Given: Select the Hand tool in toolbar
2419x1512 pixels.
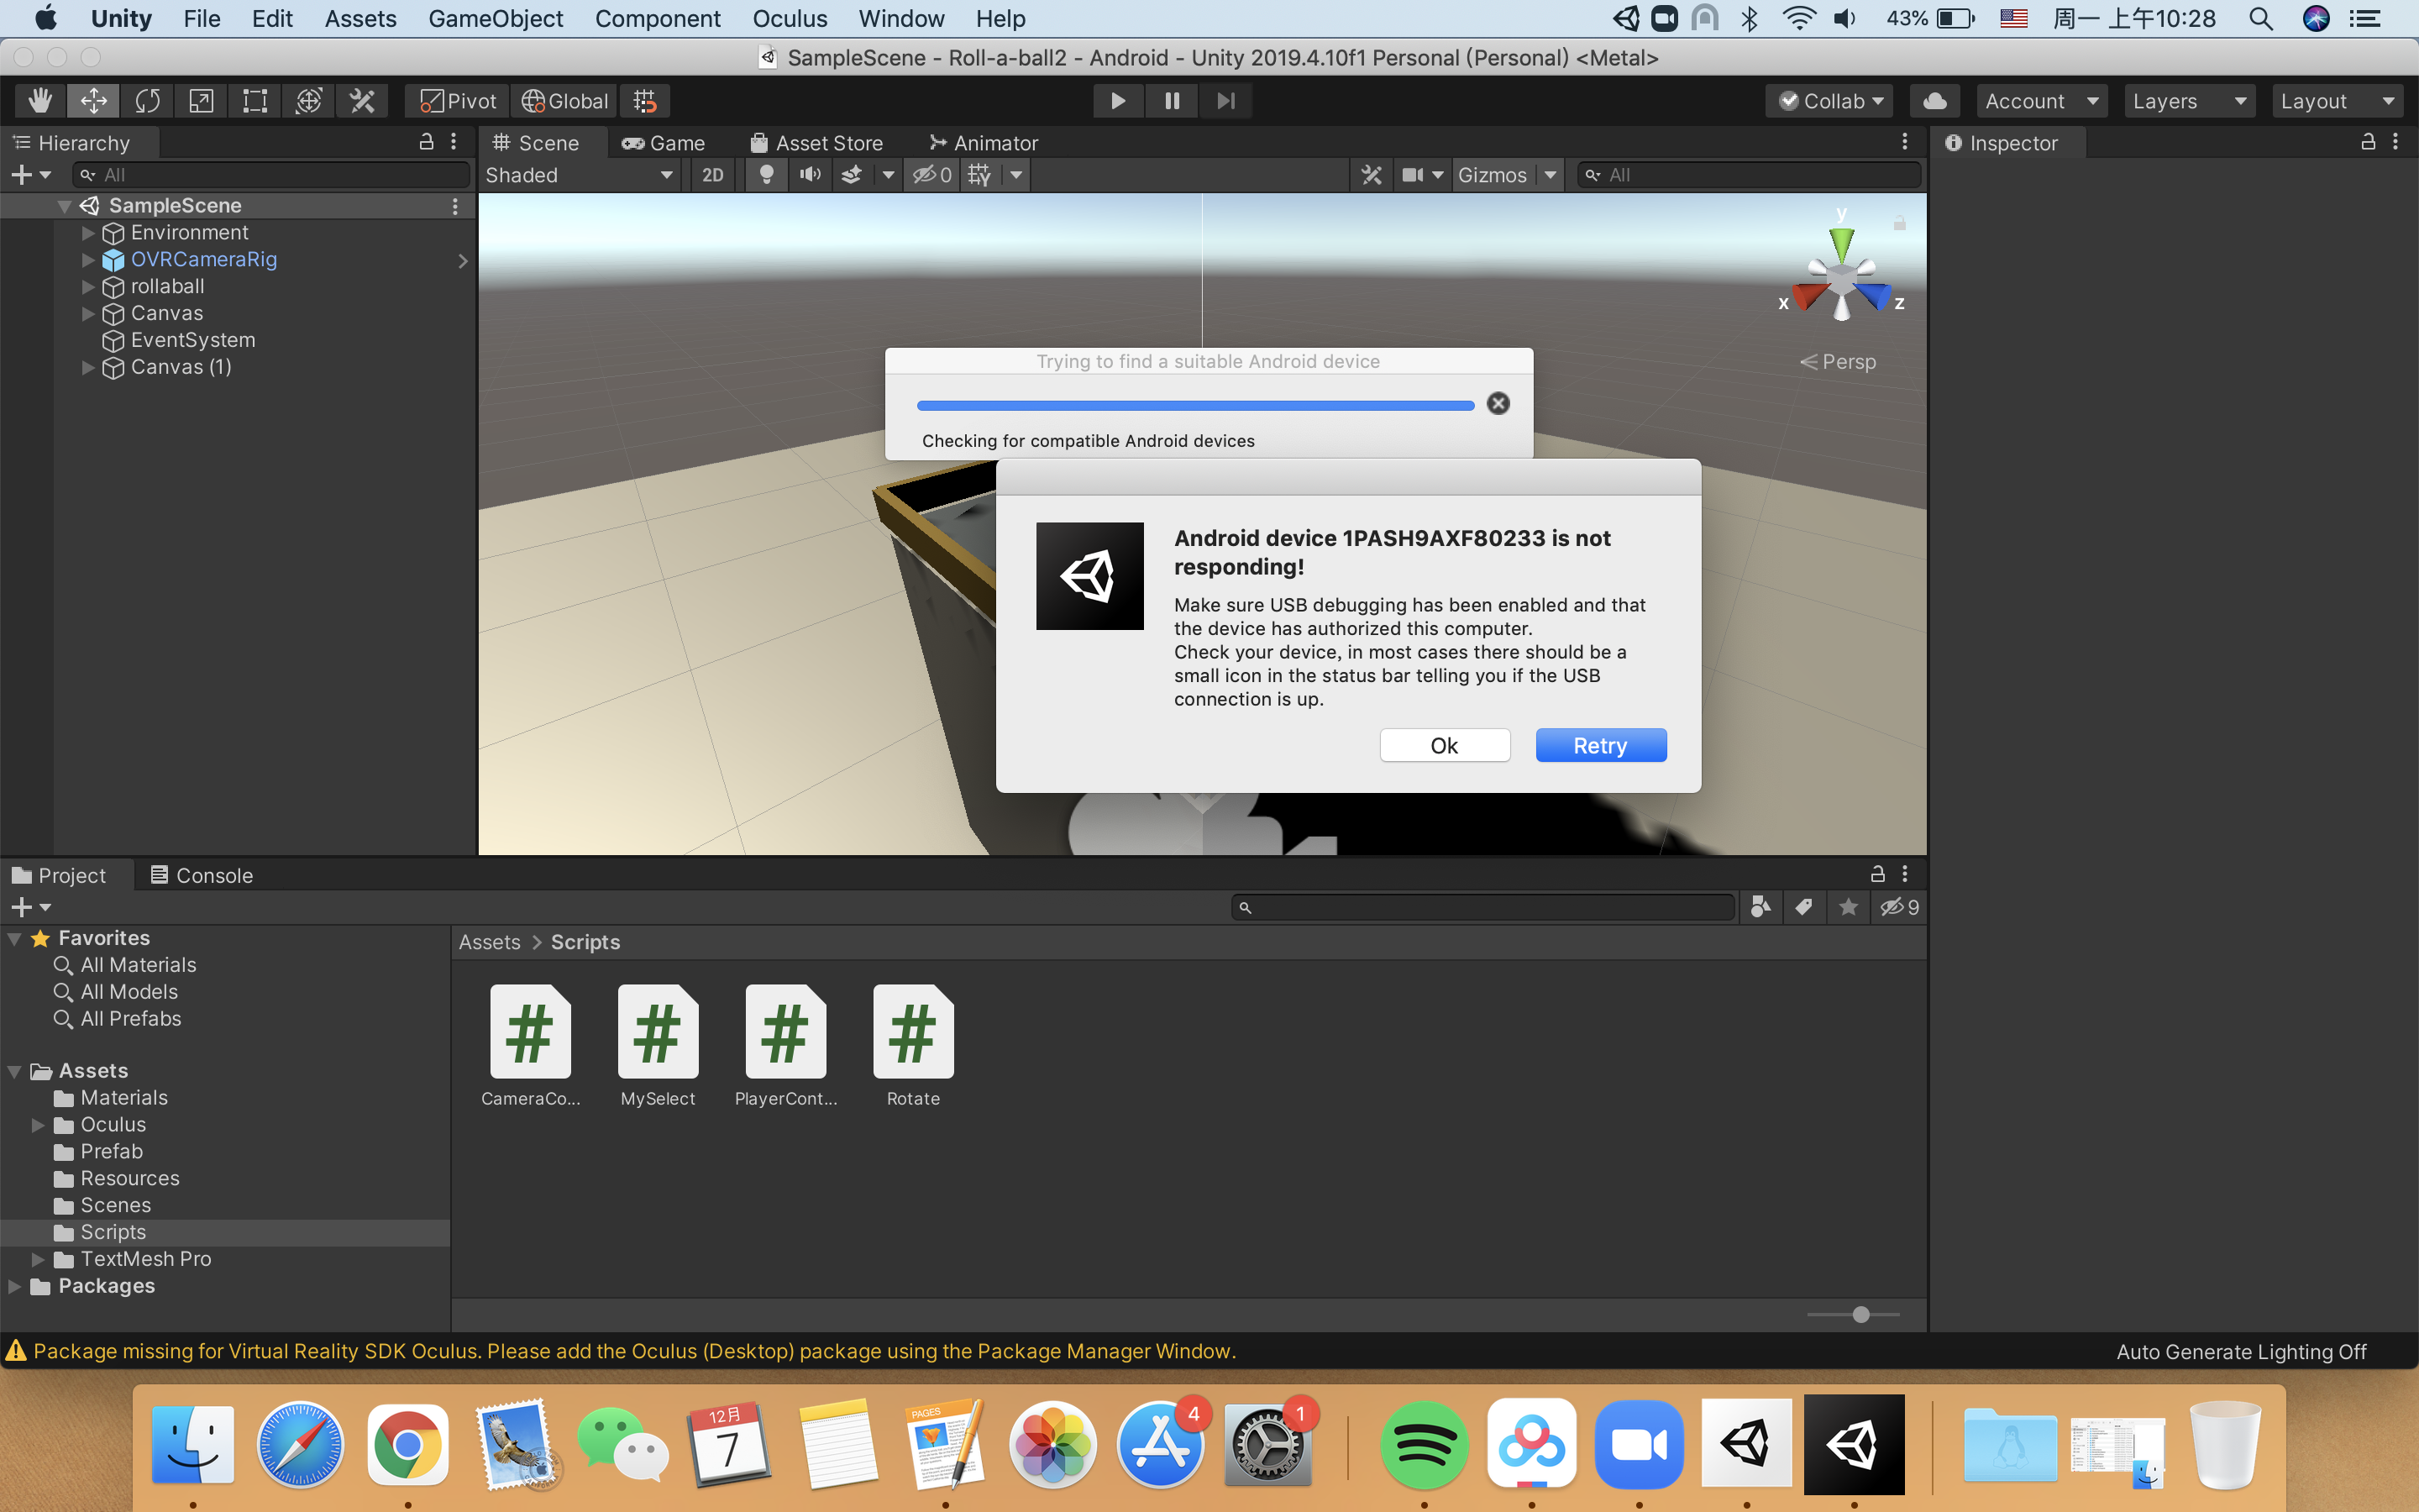Looking at the screenshot, I should 39,99.
